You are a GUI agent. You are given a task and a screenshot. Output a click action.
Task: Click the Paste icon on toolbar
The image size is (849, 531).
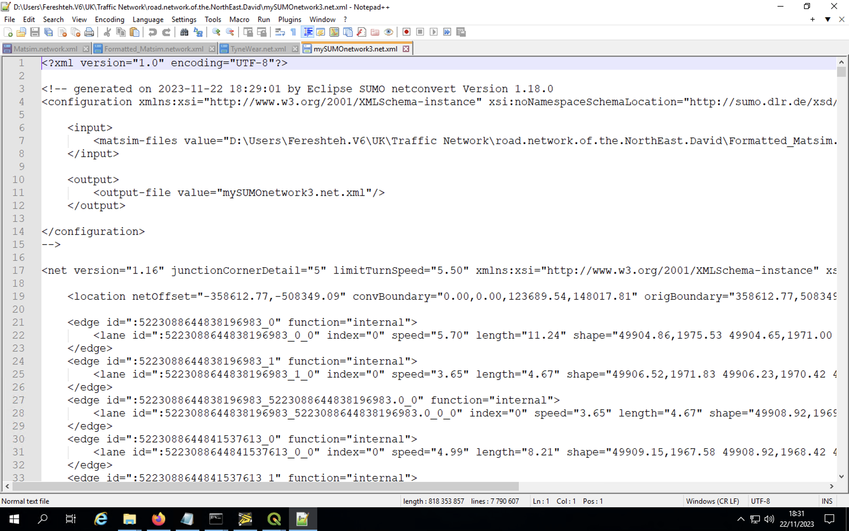pyautogui.click(x=135, y=32)
